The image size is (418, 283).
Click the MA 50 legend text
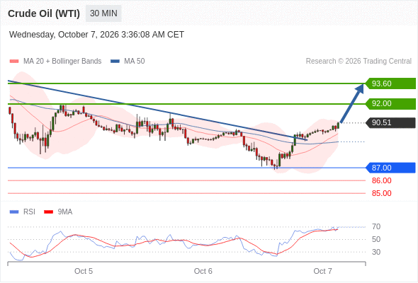pos(135,62)
